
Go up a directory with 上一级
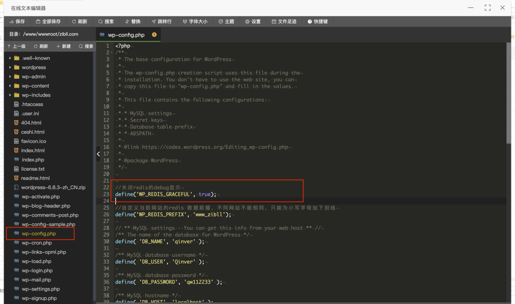pyautogui.click(x=17, y=46)
